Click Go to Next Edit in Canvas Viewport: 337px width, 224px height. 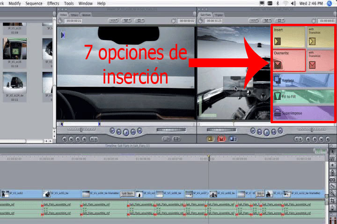(280, 131)
